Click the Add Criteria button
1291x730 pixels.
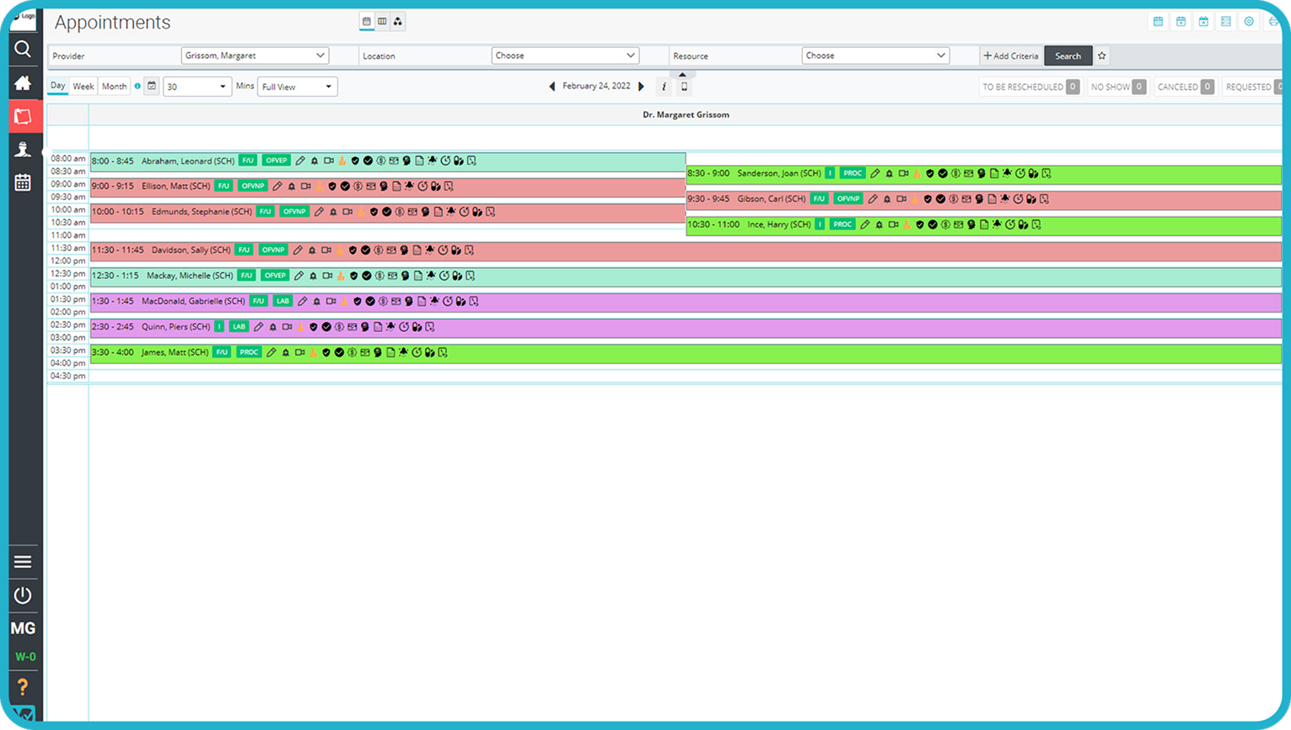click(x=1010, y=56)
